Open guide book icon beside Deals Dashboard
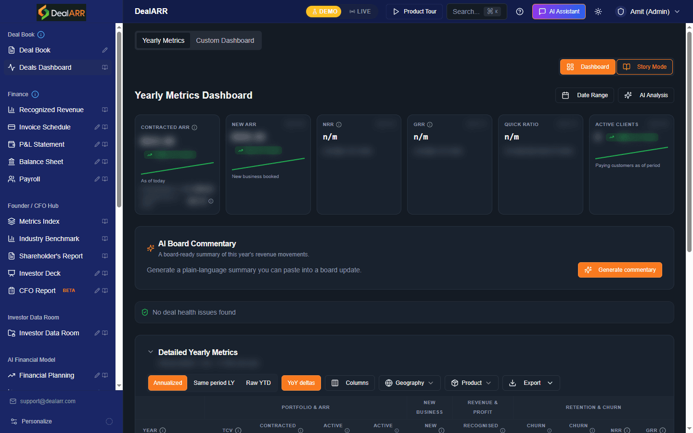The height and width of the screenshot is (433, 693). [x=105, y=67]
